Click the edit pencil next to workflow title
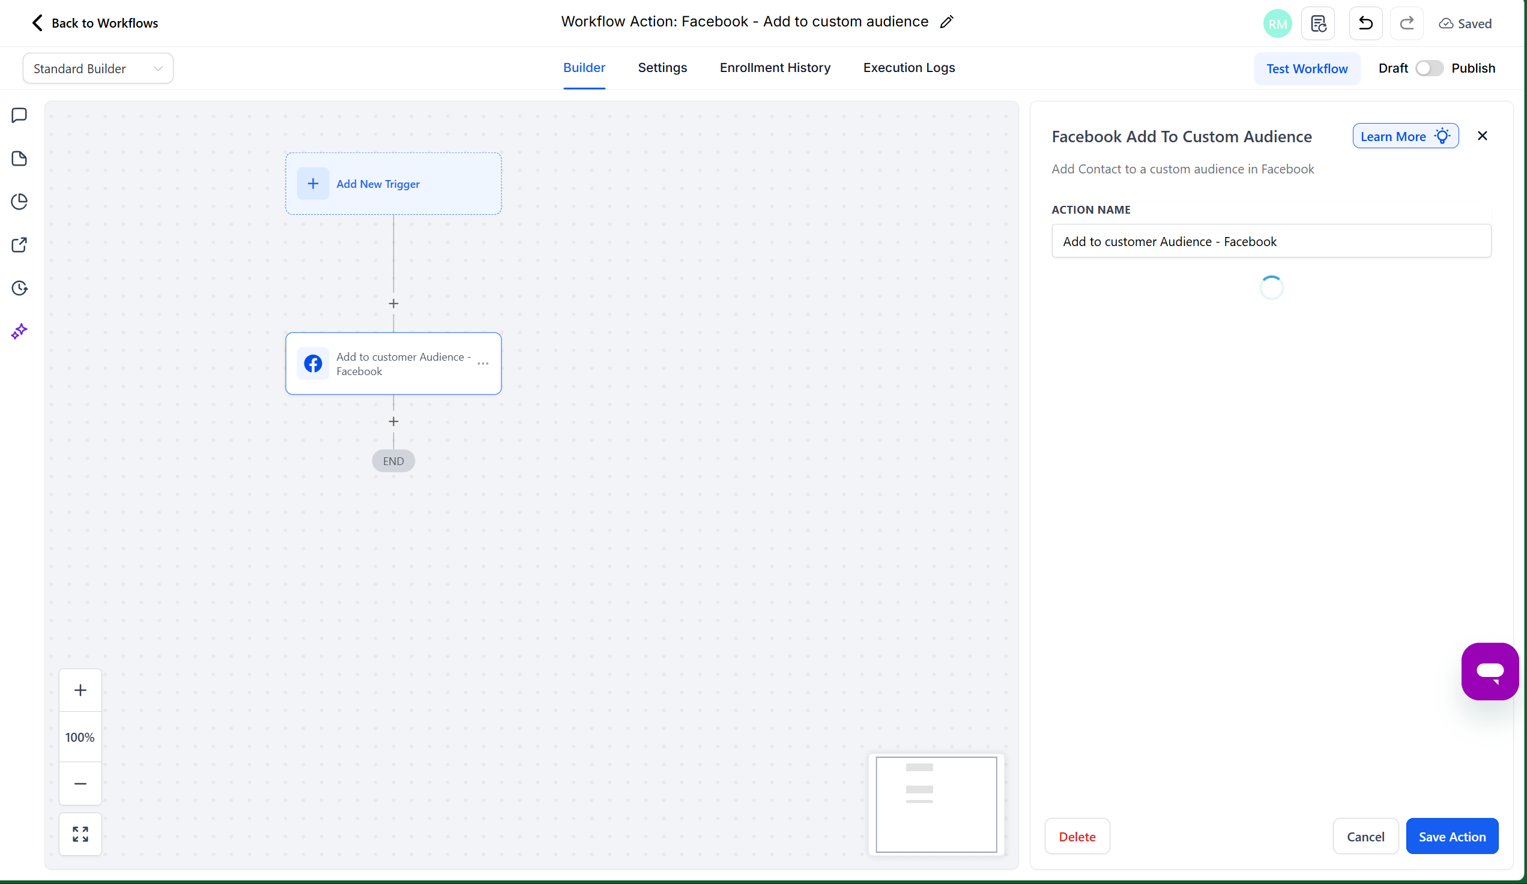Image resolution: width=1527 pixels, height=884 pixels. 946,22
